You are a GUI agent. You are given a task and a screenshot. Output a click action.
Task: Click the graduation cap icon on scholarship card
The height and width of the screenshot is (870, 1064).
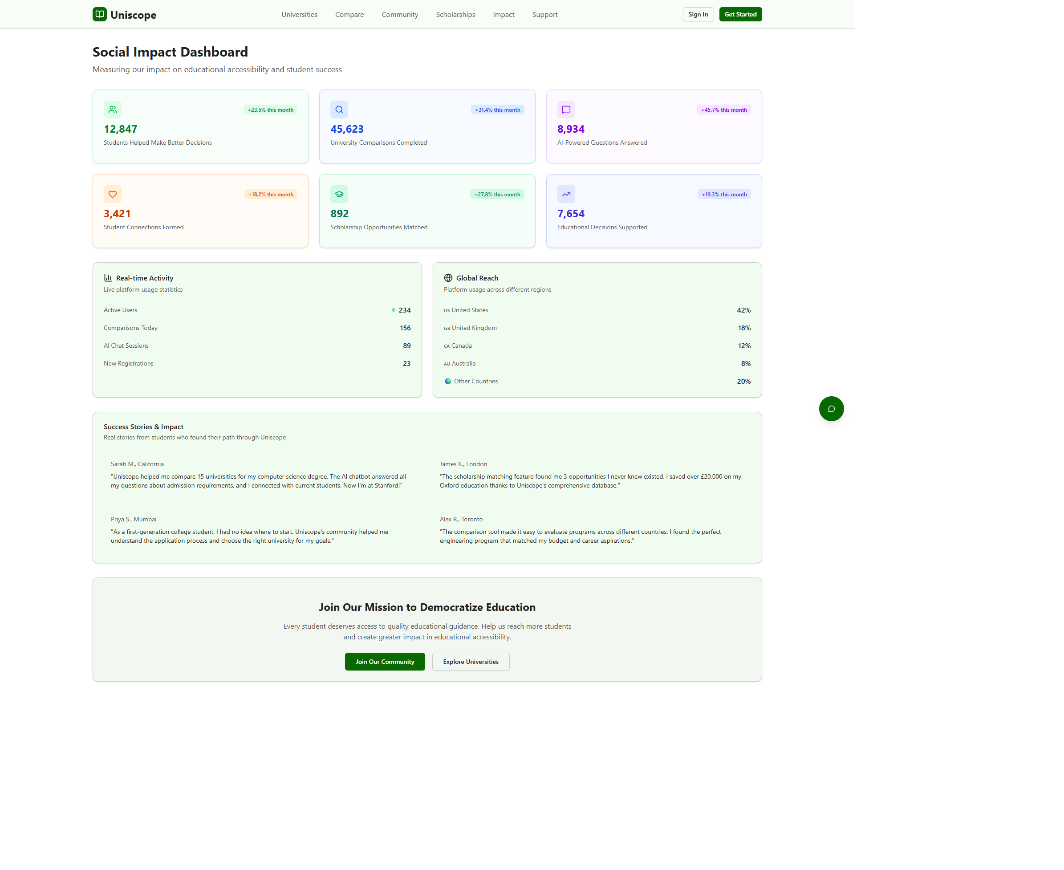pyautogui.click(x=339, y=194)
